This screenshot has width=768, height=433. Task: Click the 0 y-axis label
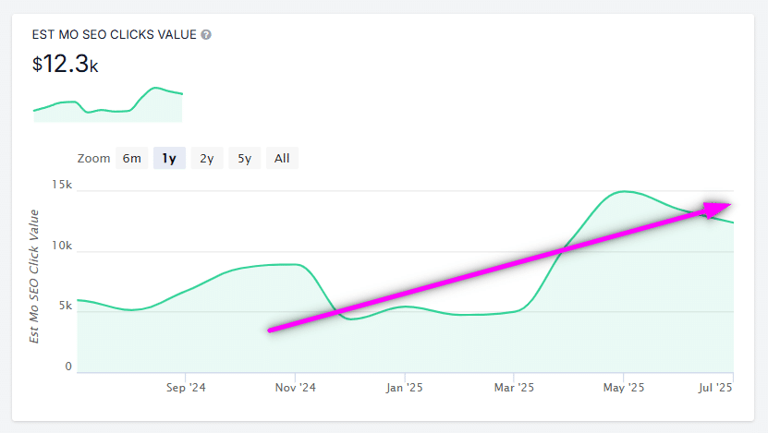click(68, 367)
